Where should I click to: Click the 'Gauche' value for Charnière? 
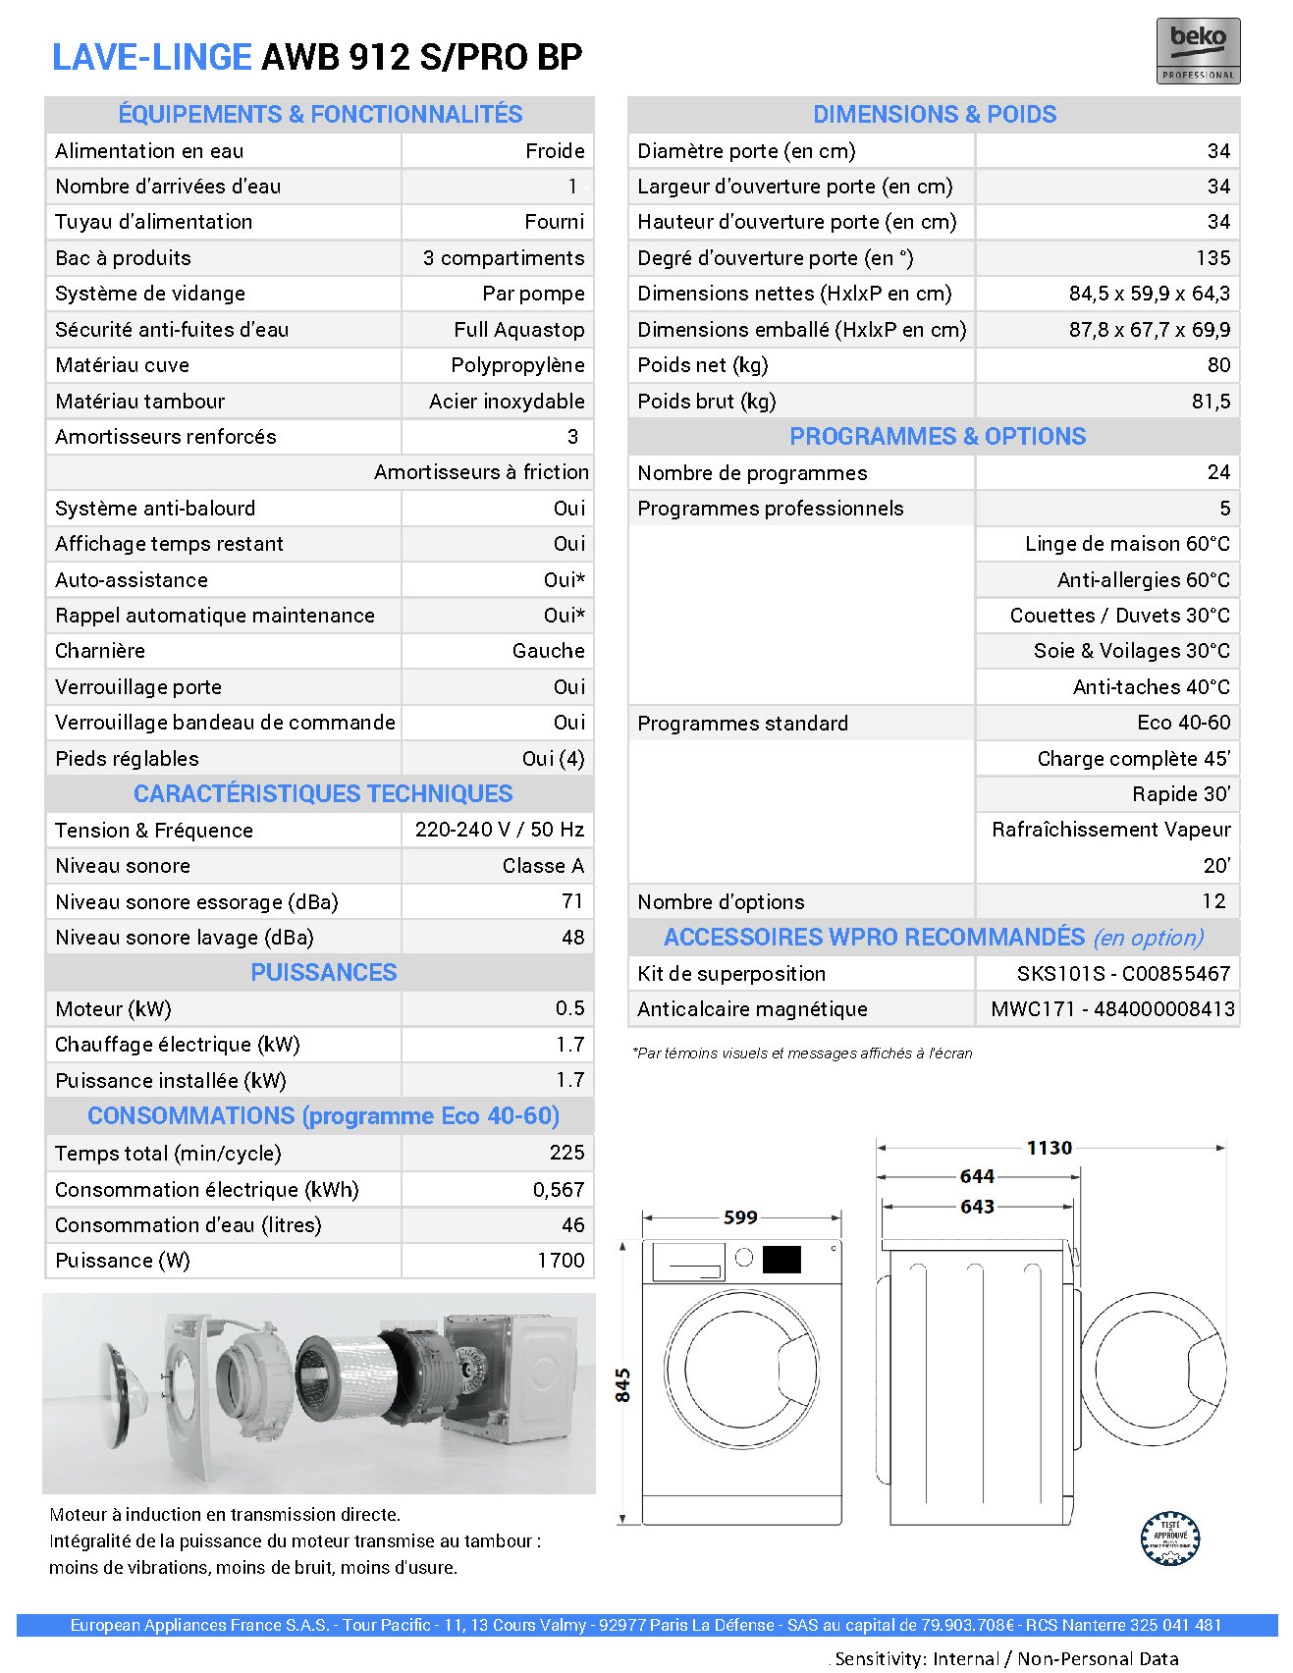click(x=549, y=651)
